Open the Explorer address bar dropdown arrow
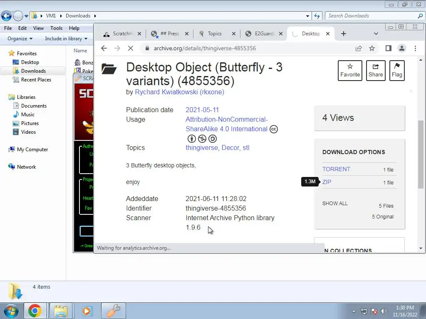The width and height of the screenshot is (426, 319). click(x=307, y=16)
